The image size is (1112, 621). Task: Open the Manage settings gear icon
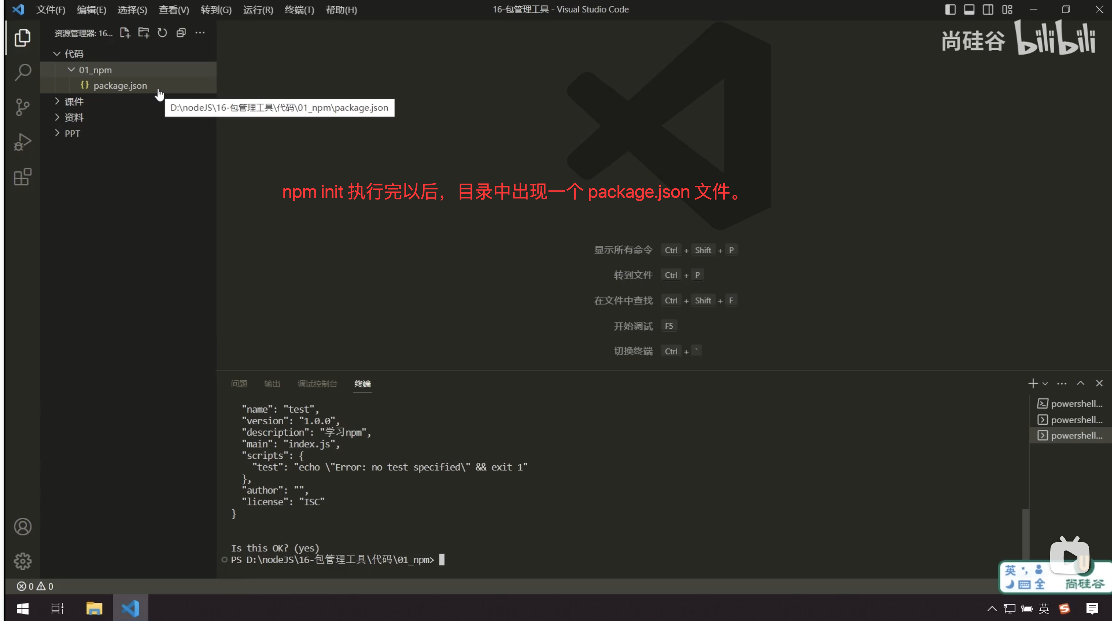[x=23, y=561]
